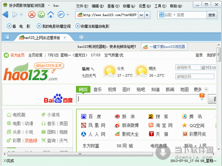Go forward with the forward arrow
Screen dimensions: 222x166
pyautogui.click(x=15, y=14)
